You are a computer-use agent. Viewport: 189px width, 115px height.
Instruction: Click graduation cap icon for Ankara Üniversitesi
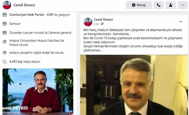point(5,42)
